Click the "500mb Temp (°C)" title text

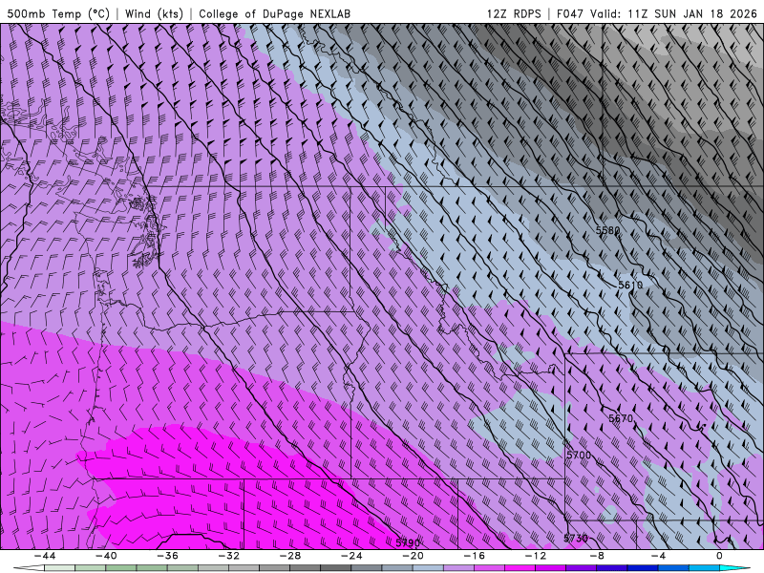58,13
